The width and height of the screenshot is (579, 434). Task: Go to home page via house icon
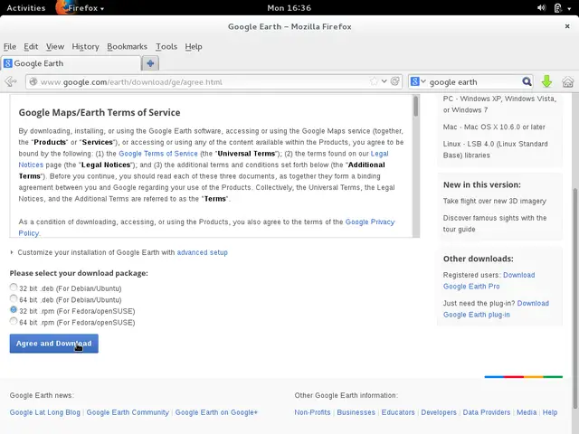[567, 81]
